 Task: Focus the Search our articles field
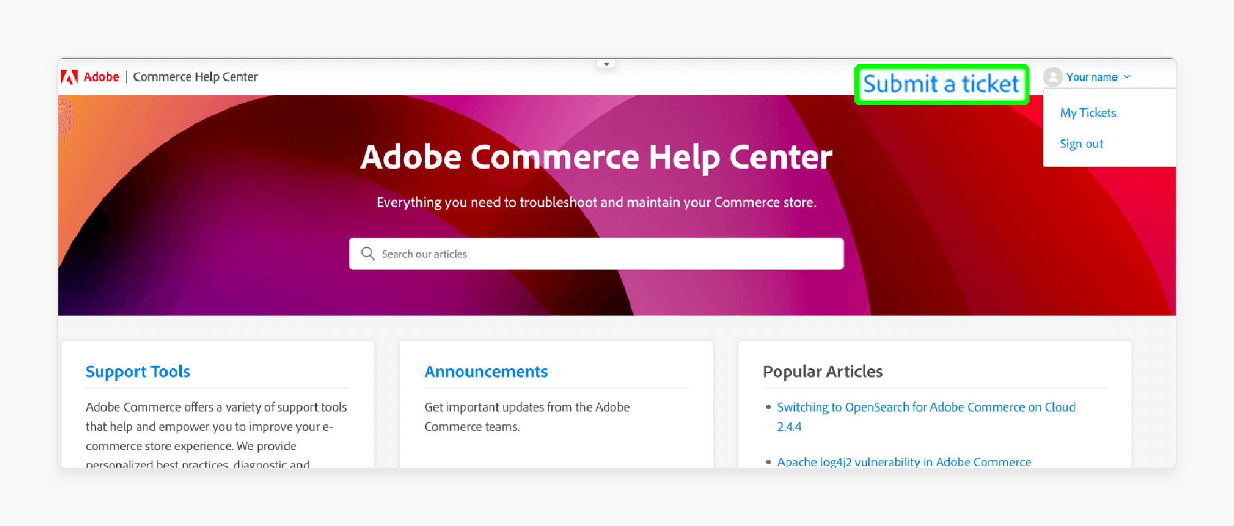(x=596, y=253)
